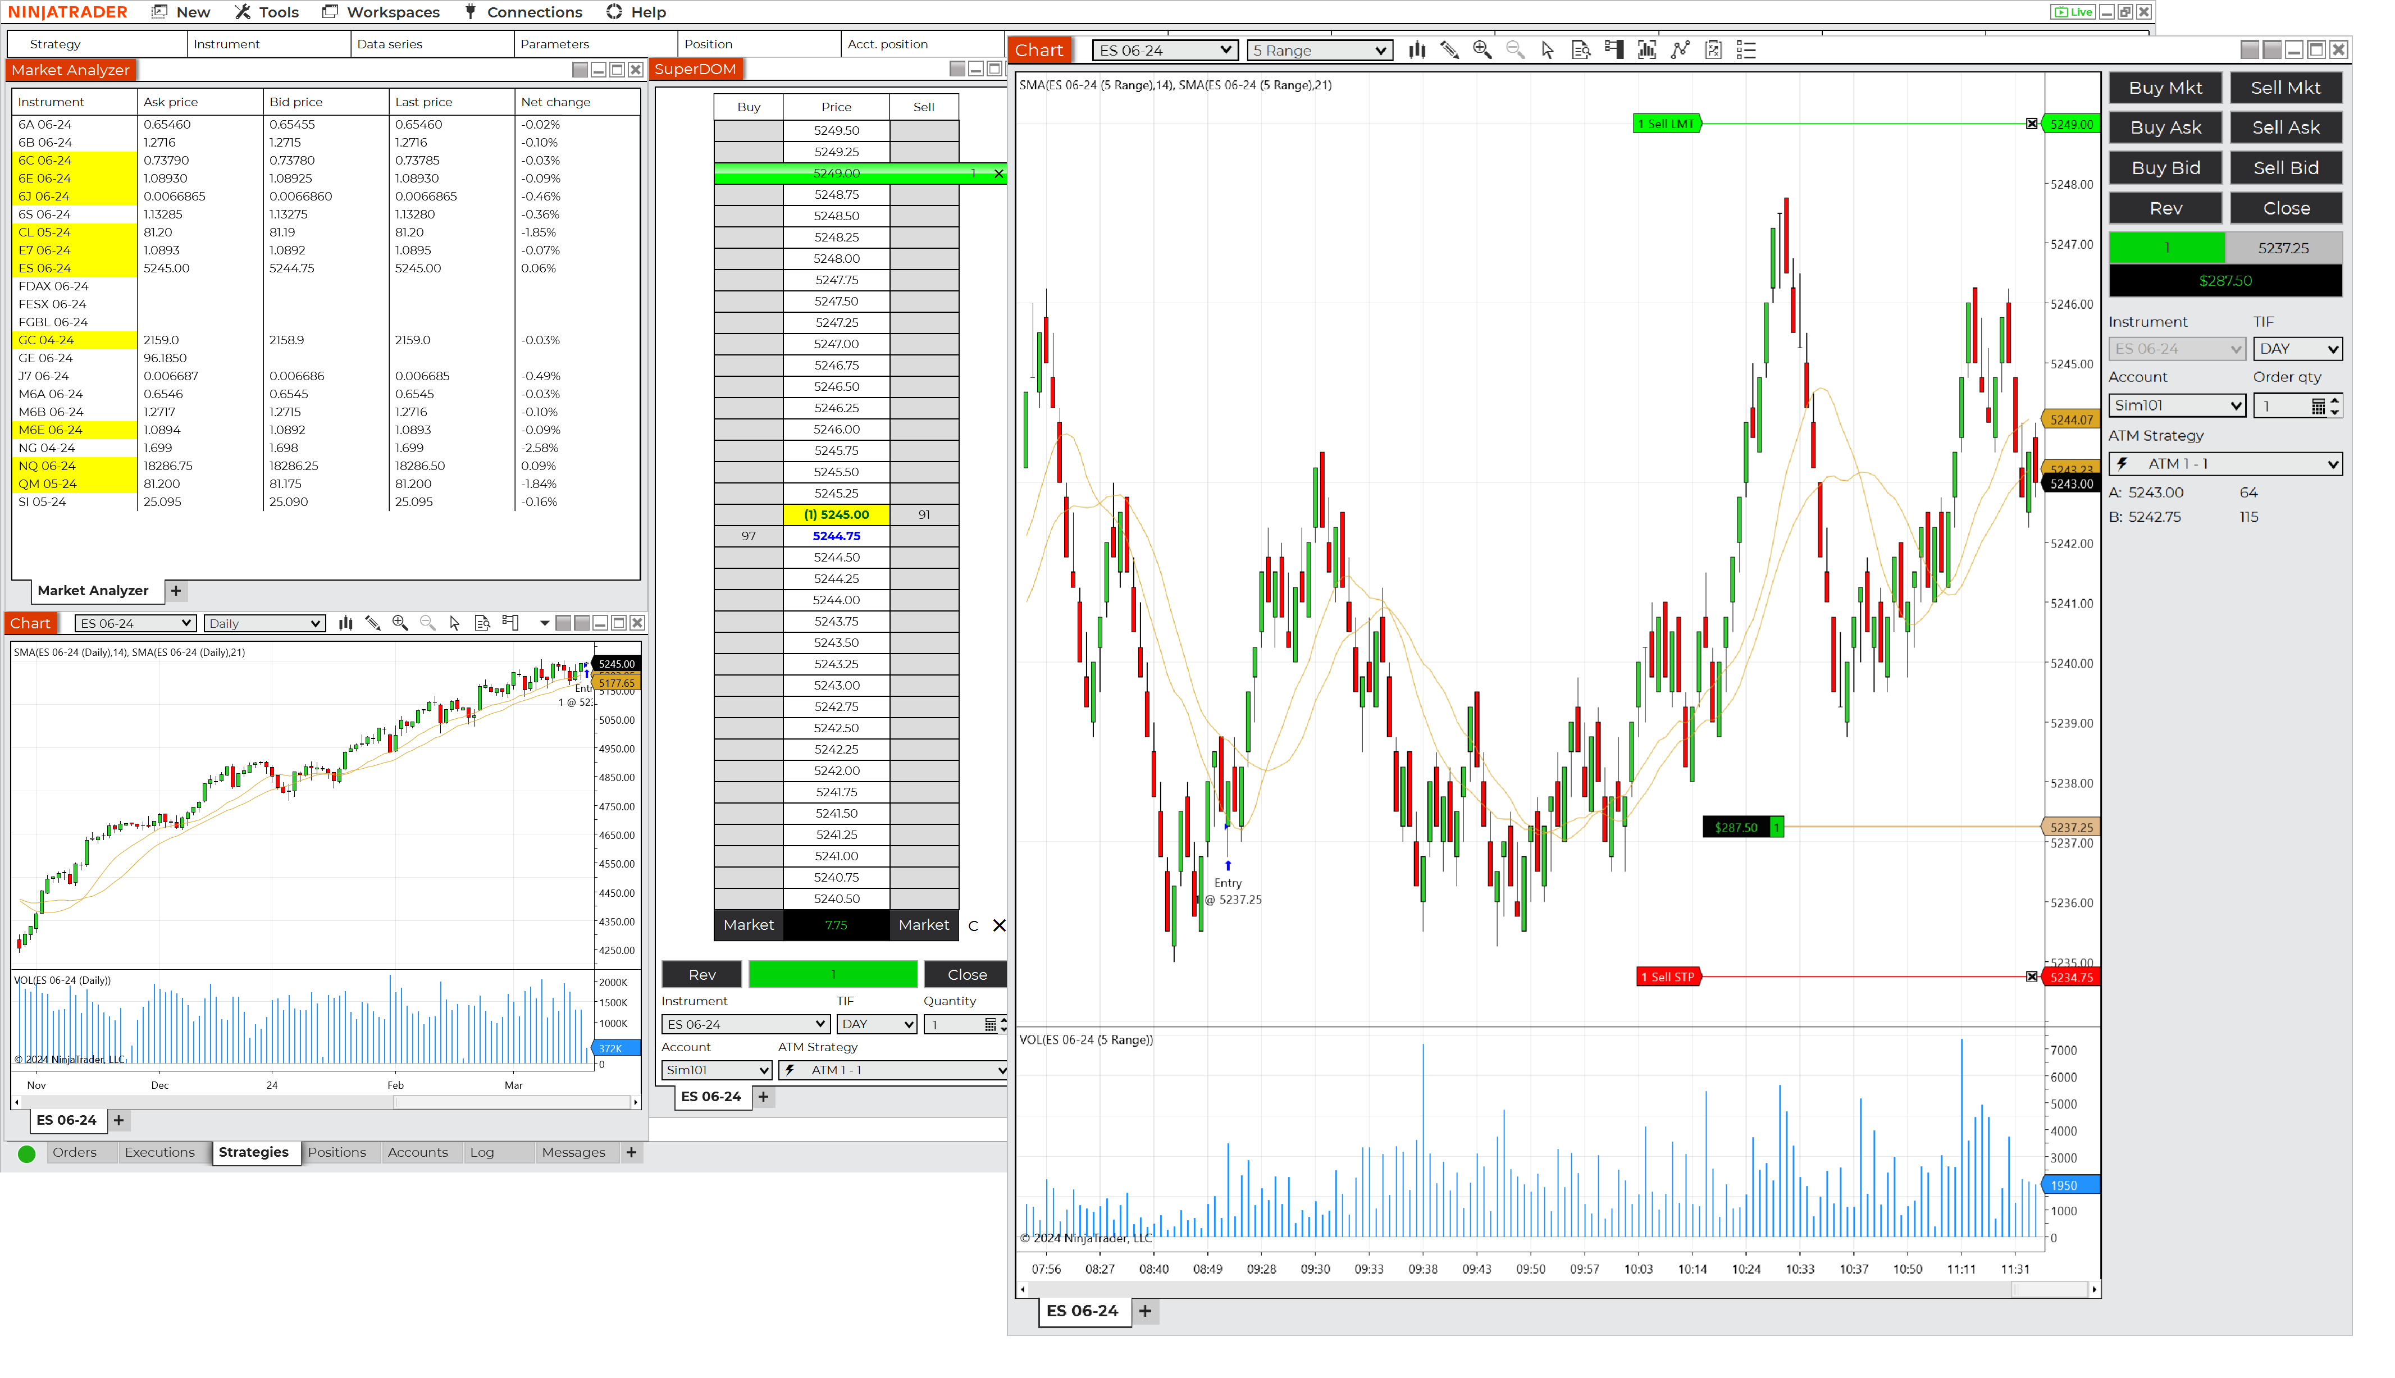The width and height of the screenshot is (2395, 1378).
Task: Click the Buy Mkt button in Chart Trader
Action: tap(2165, 87)
